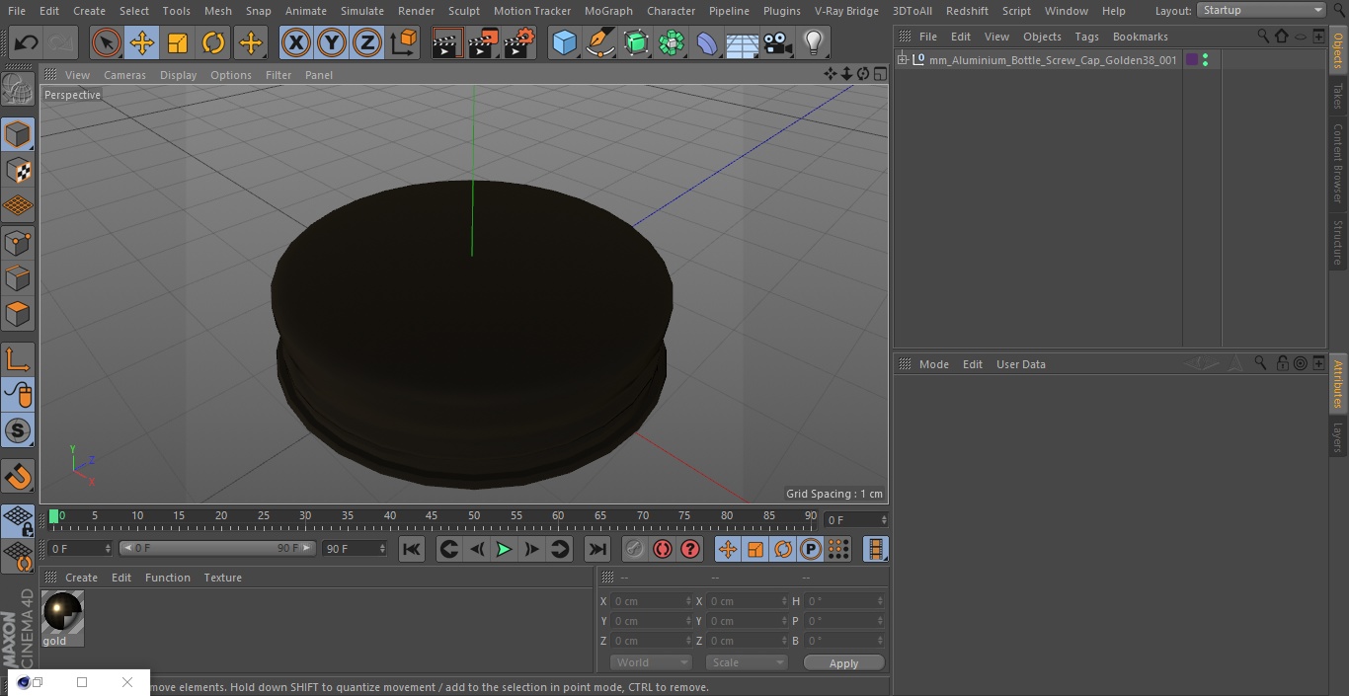Open Edit Render Settings
Image resolution: width=1349 pixels, height=696 pixels.
519,43
